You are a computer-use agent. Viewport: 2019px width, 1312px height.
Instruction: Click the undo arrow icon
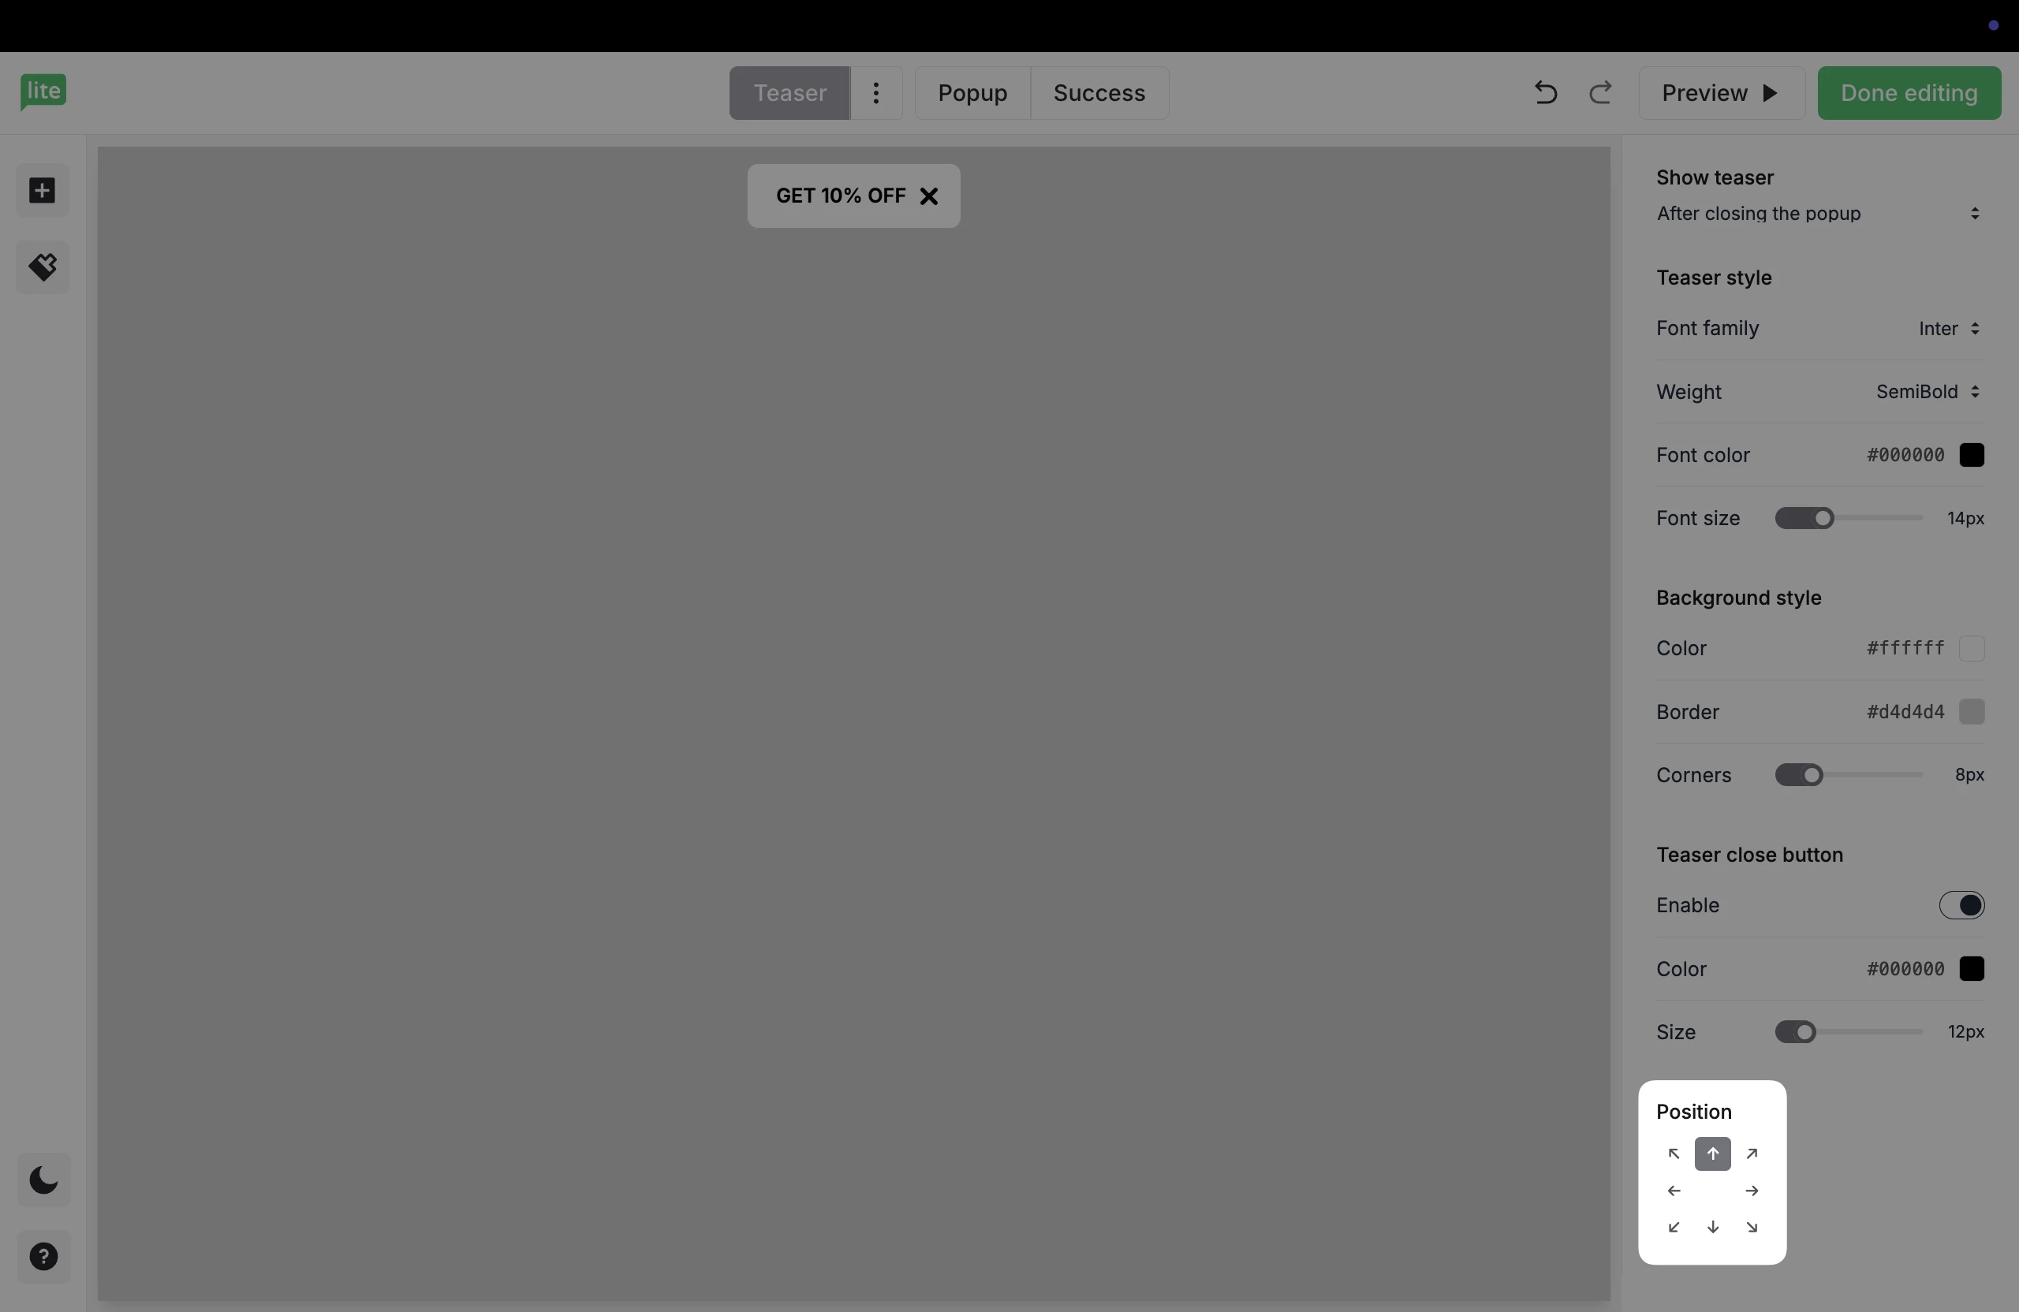point(1545,92)
